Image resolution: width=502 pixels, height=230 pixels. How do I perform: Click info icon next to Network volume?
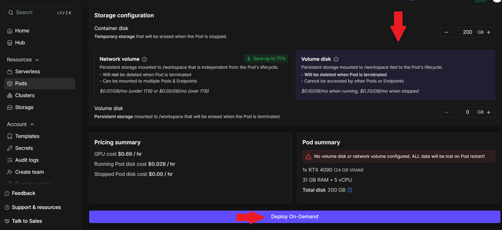[144, 59]
